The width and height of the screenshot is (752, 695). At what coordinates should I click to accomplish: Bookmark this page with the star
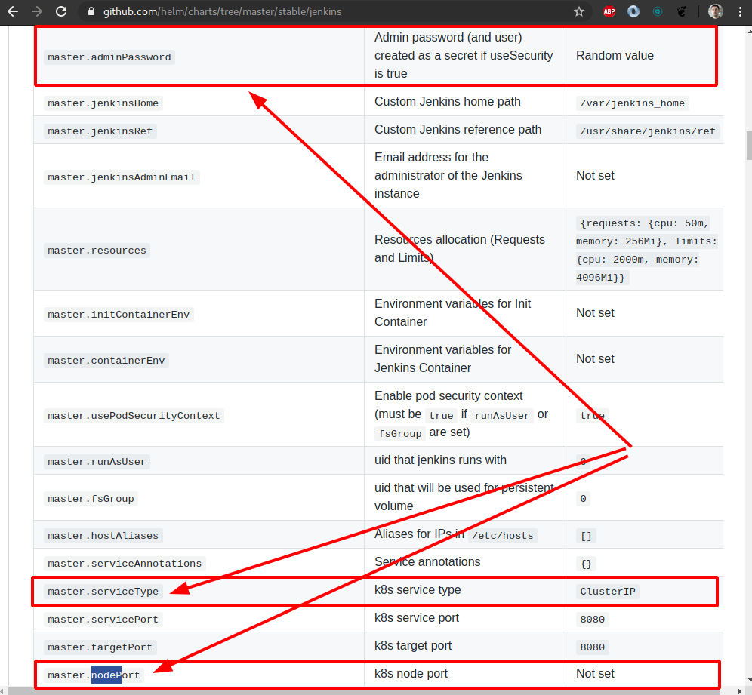click(x=579, y=11)
